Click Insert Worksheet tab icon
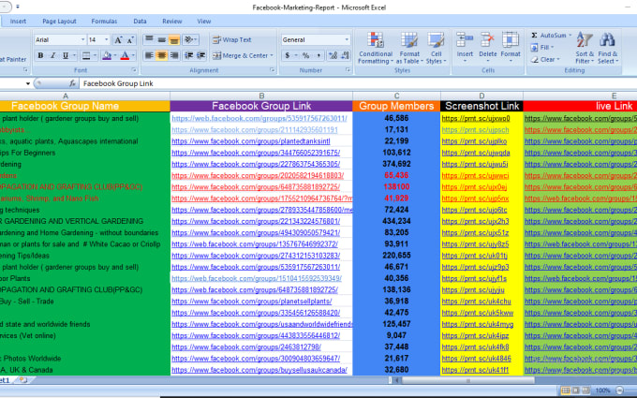The image size is (637, 398). (23, 380)
